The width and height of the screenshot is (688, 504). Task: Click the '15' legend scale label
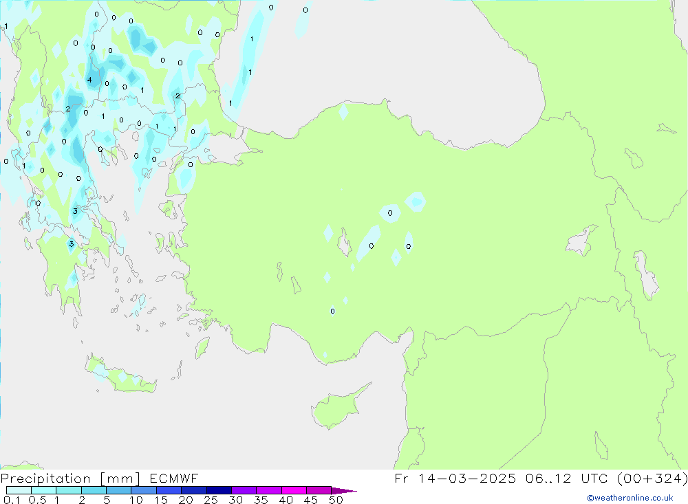pos(161,500)
